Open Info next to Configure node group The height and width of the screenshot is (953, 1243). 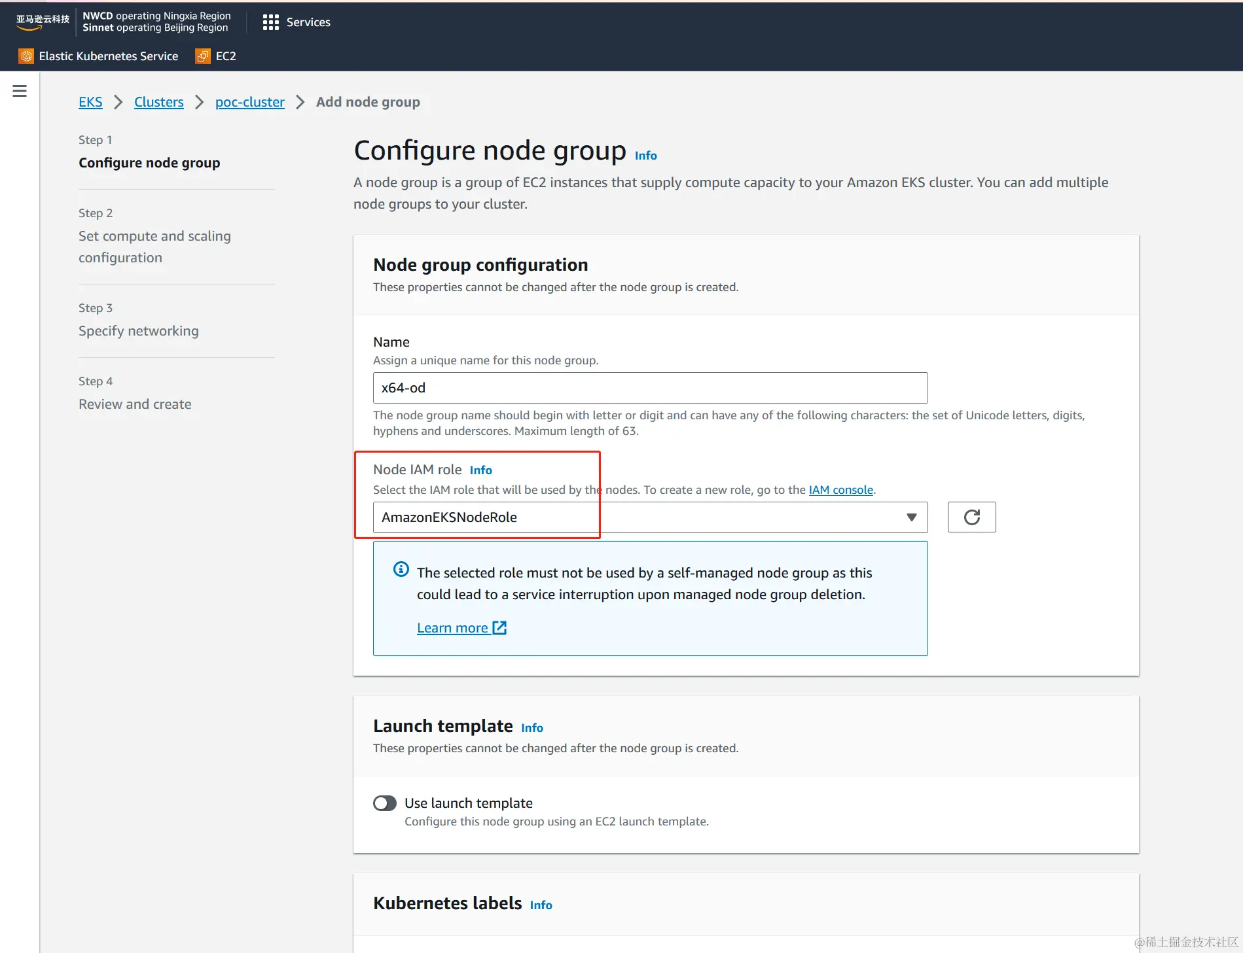645,156
